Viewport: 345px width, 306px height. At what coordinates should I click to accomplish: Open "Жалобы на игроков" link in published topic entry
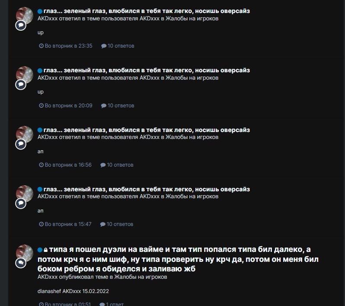pyautogui.click(x=141, y=277)
